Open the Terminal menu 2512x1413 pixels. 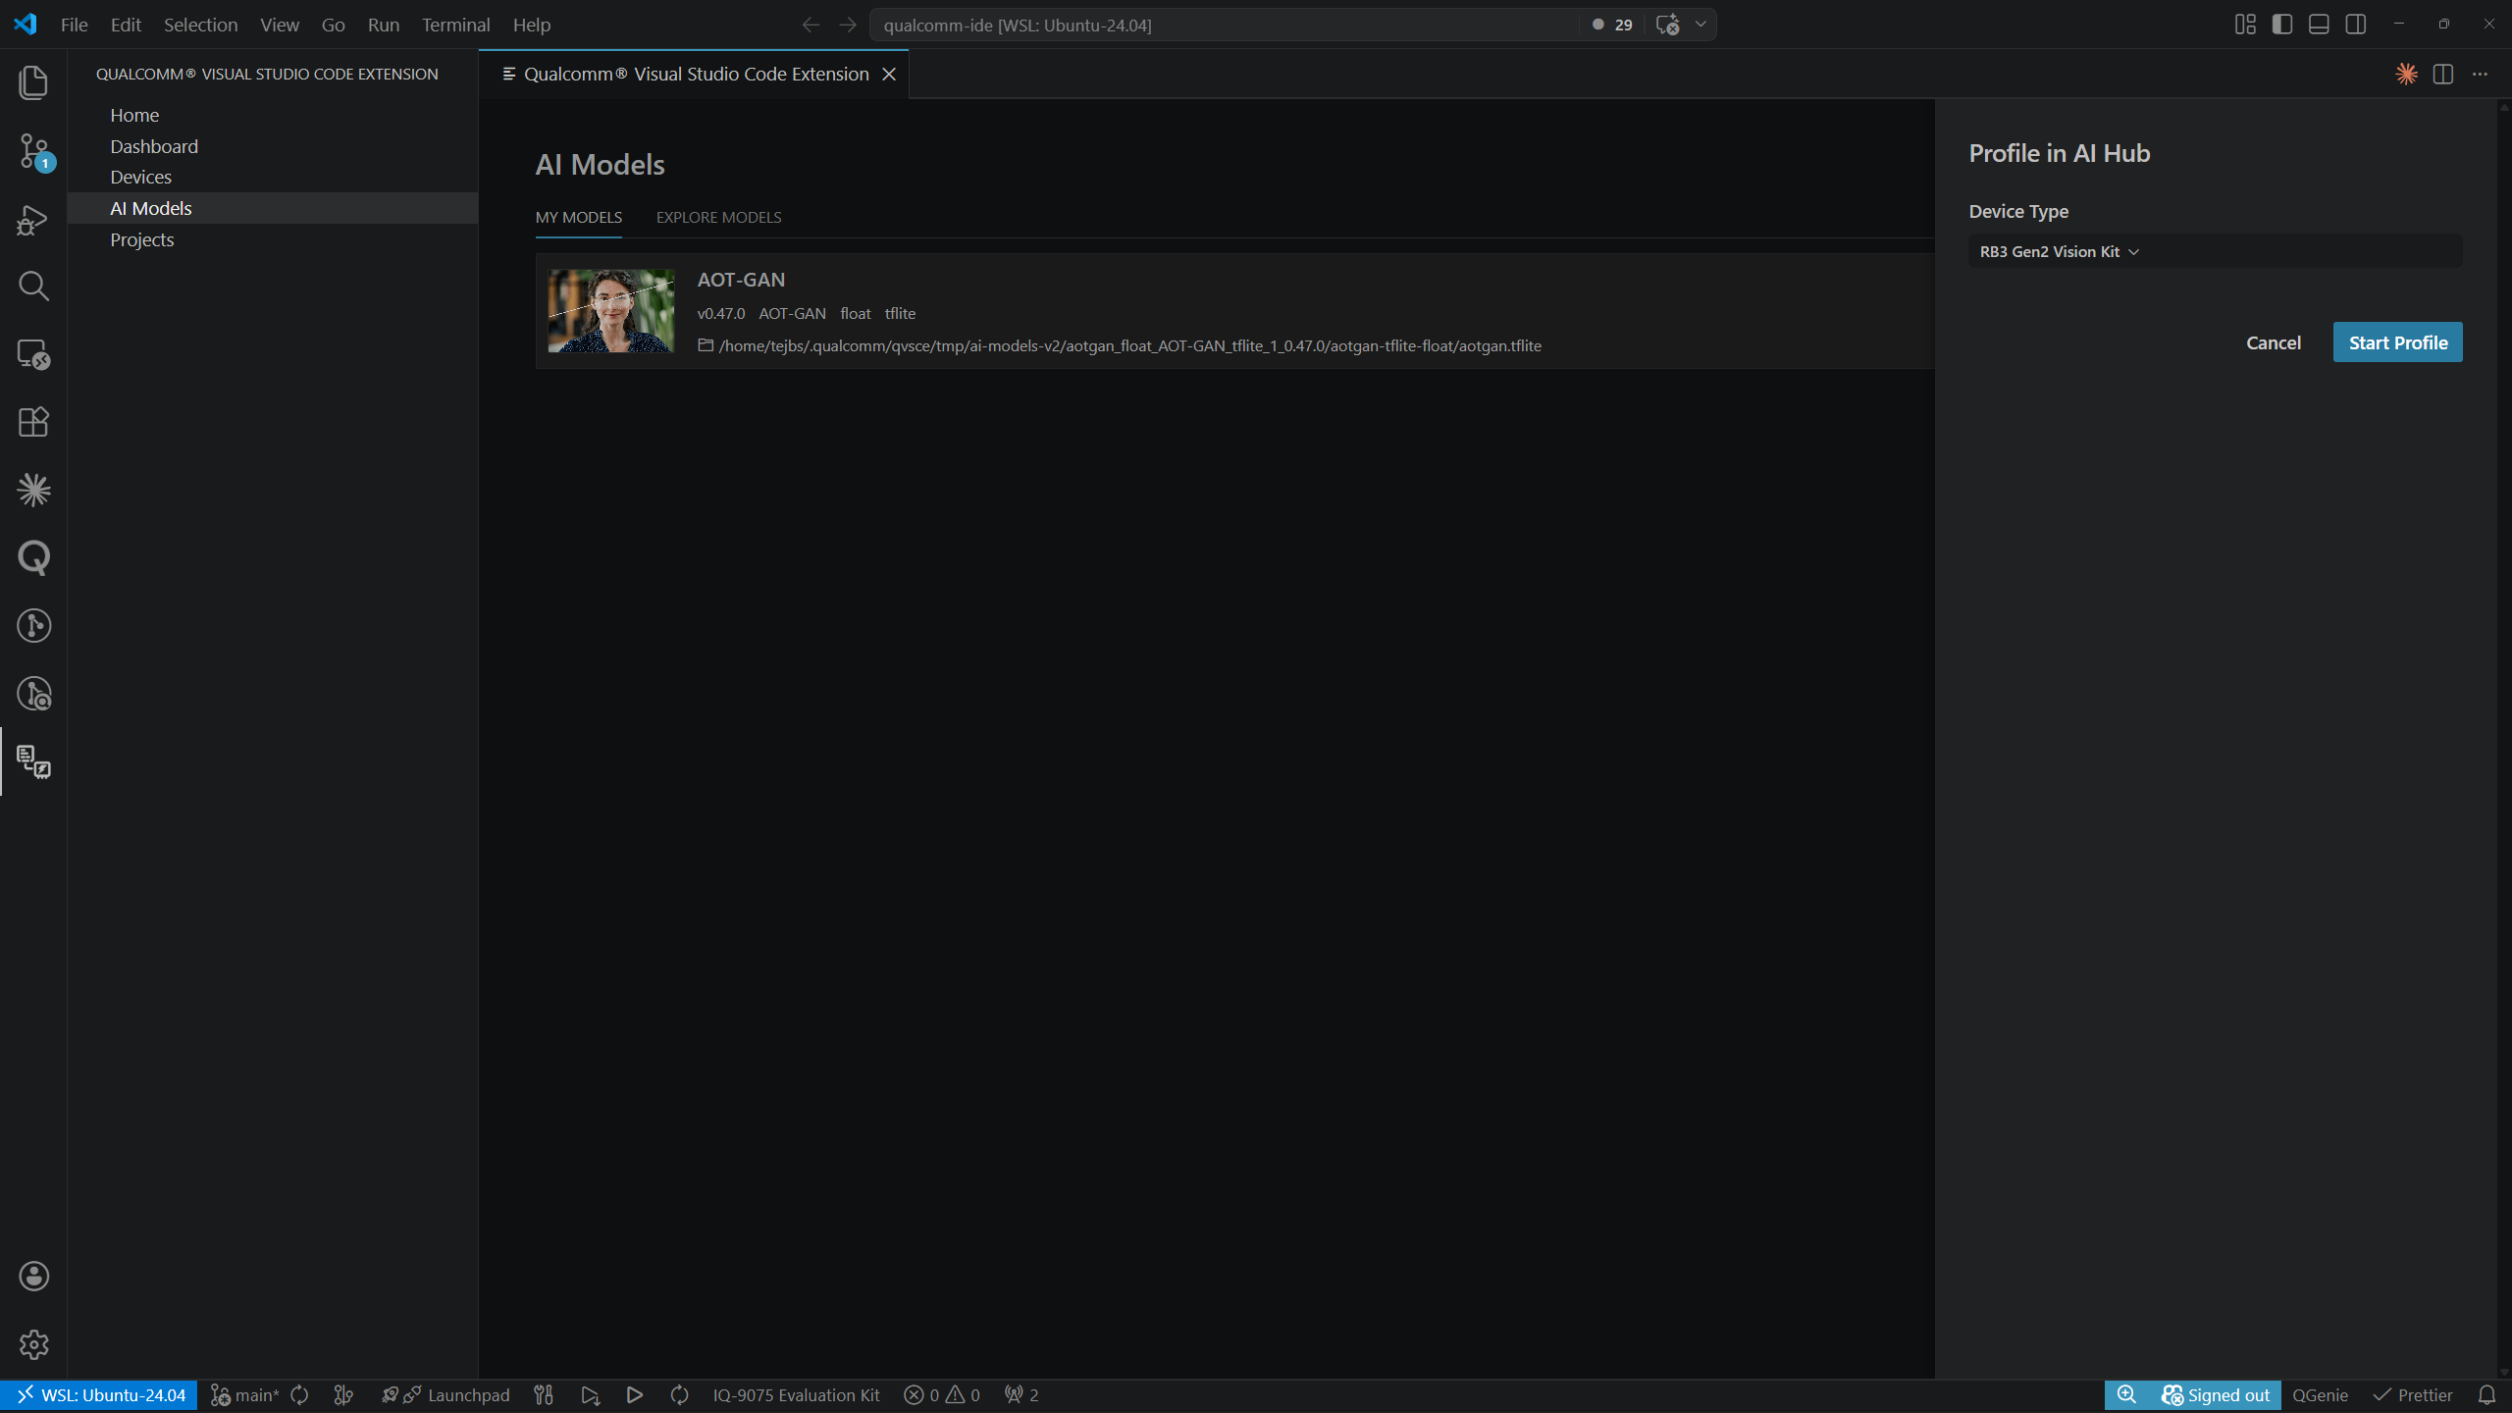455,25
